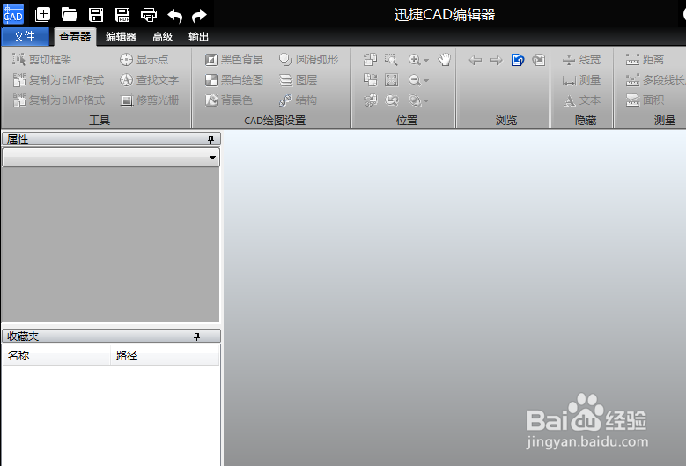Viewport: 686px width, 466px height.
Task: Expand the orbit view dropdown arrow
Action: [426, 101]
